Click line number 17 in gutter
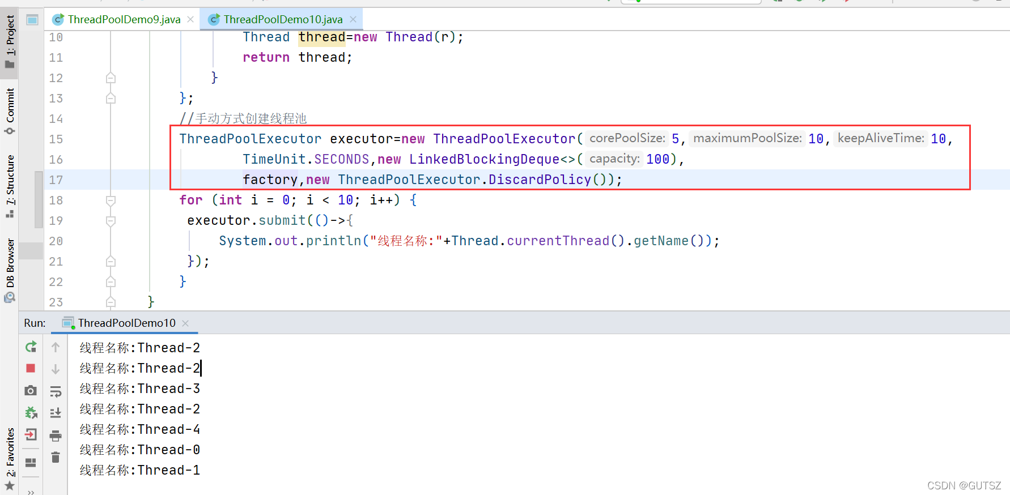This screenshot has height=495, width=1010. [x=56, y=180]
